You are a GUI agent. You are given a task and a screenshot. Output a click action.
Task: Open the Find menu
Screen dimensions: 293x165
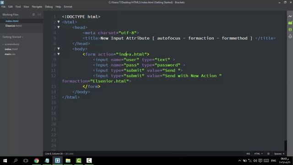[18, 6]
